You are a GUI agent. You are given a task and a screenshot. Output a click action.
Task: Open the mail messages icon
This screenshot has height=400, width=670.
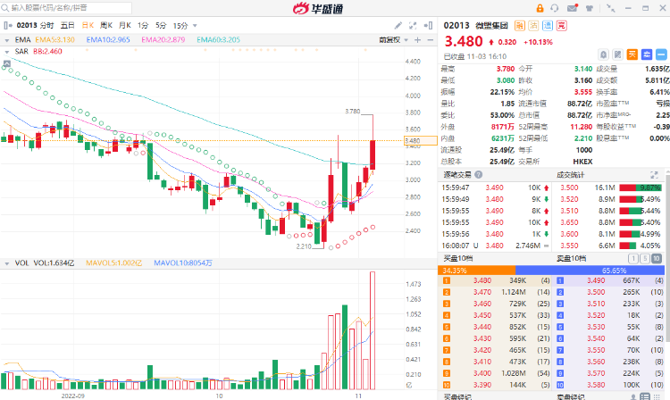pos(573,8)
